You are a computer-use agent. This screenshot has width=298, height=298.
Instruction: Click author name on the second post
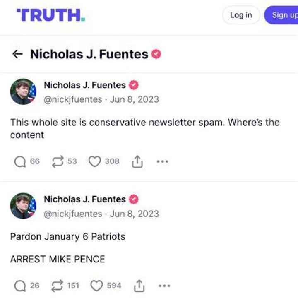pos(85,199)
